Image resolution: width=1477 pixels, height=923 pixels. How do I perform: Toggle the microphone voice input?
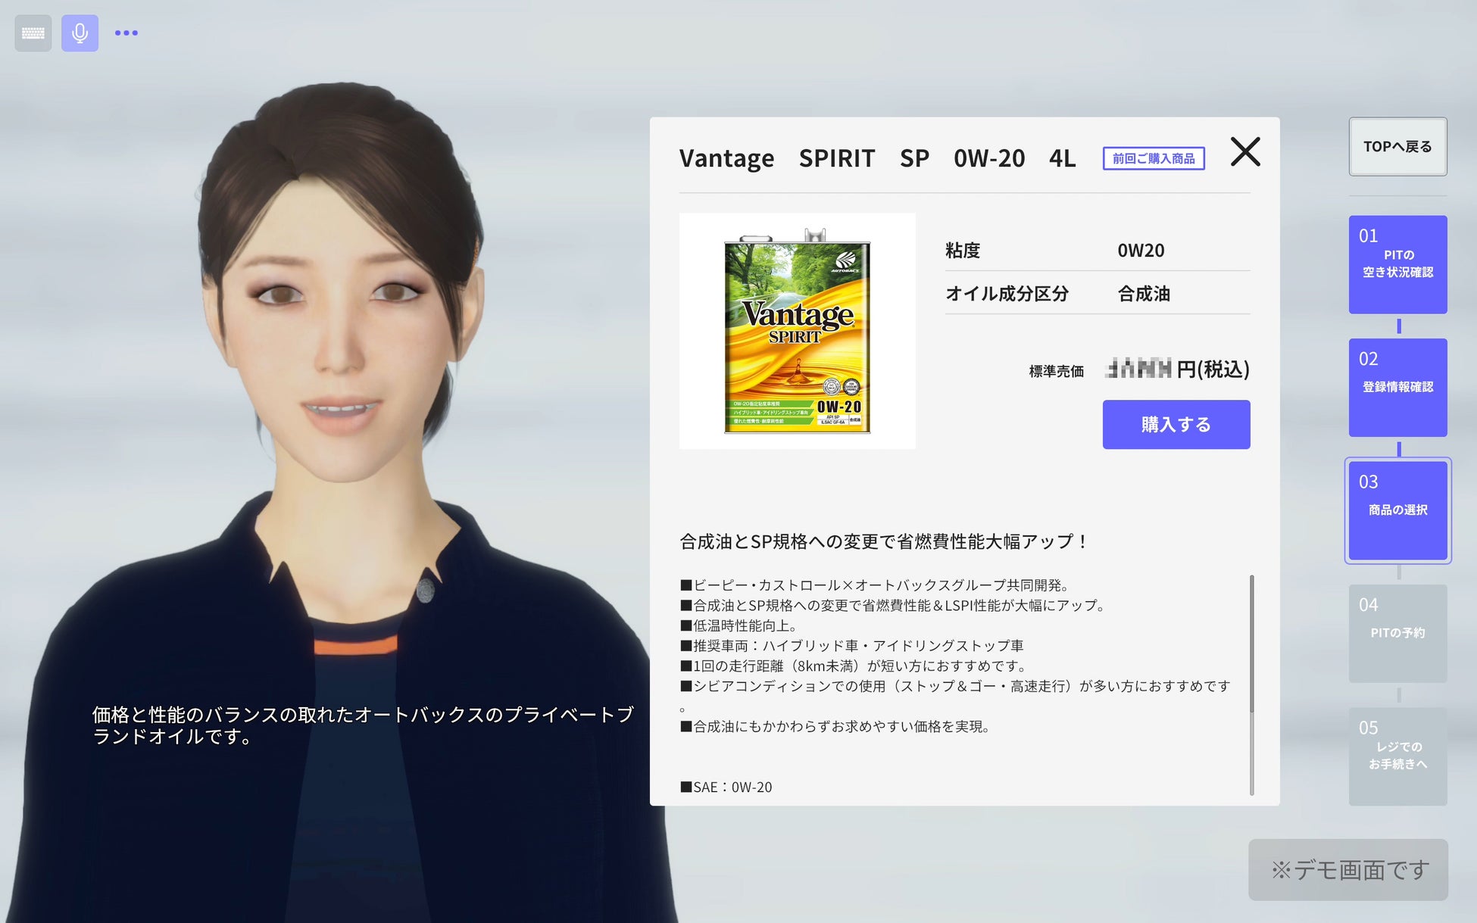coord(80,33)
